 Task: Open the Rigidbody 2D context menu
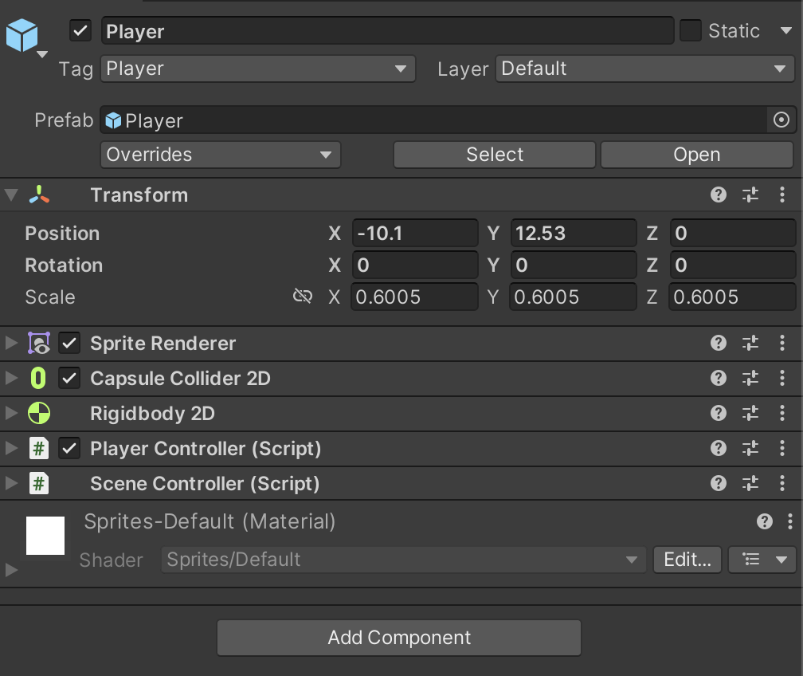pos(781,413)
